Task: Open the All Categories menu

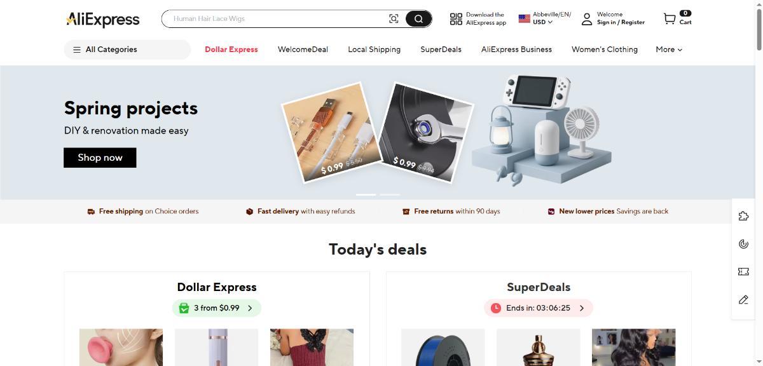Action: (x=127, y=50)
